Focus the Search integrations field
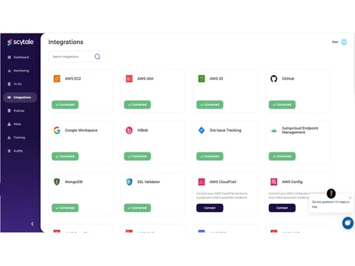This screenshot has width=355, height=266. [76, 57]
